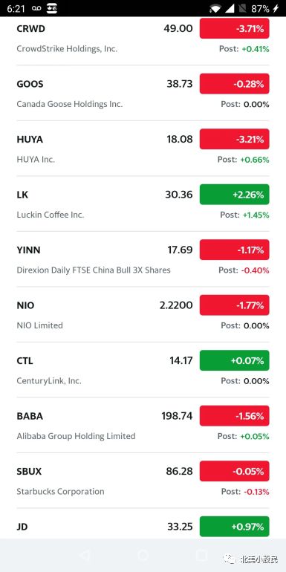Select the YINN ticker symbol
The width and height of the screenshot is (286, 572).
click(28, 250)
